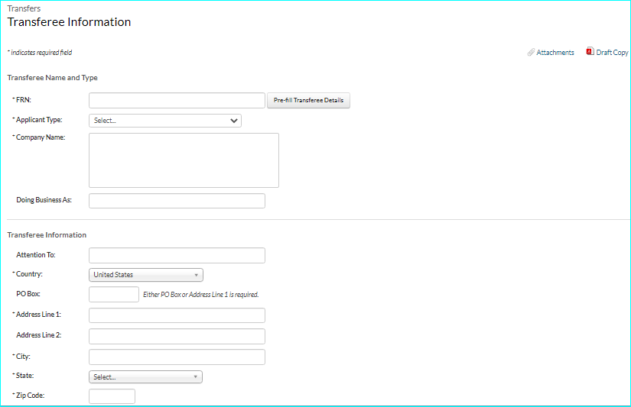Click the Zip Code input field

[x=112, y=396]
